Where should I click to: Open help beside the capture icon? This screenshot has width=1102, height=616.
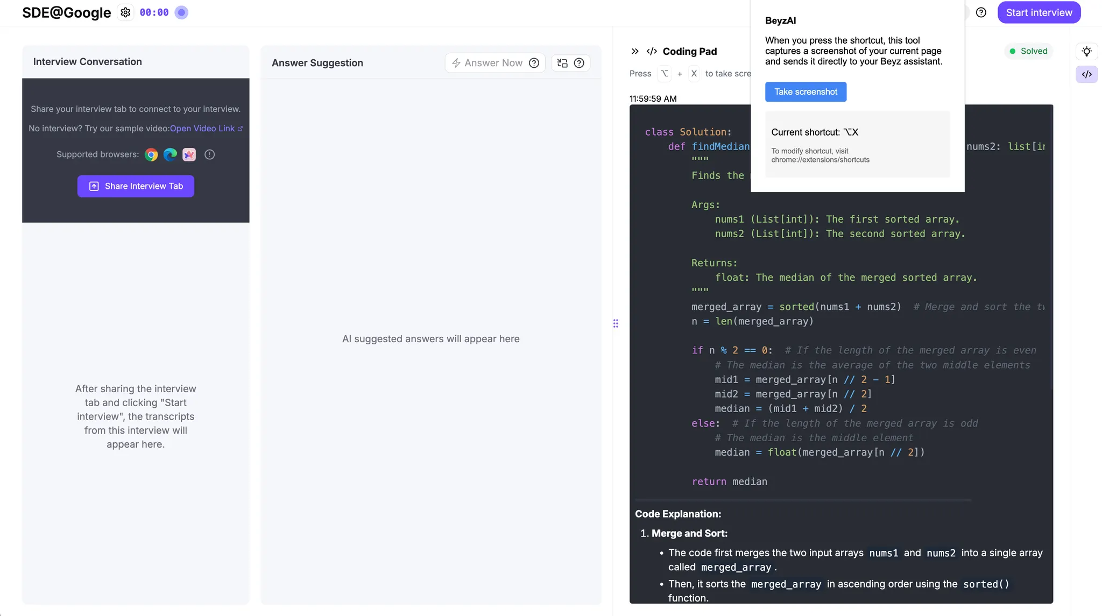[x=579, y=63]
